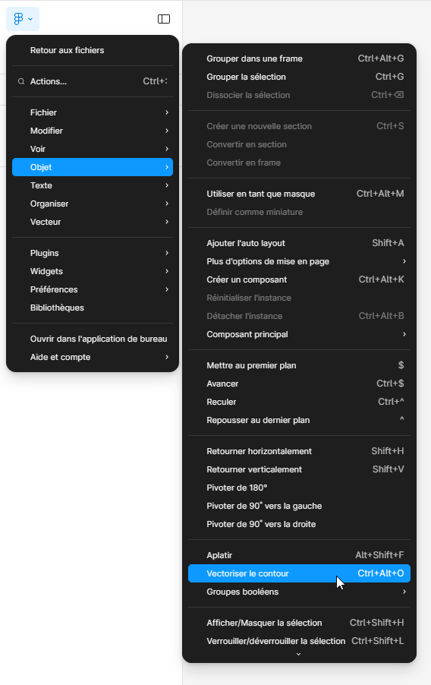Open Aide et compte submenu
Image resolution: width=431 pixels, height=685 pixels.
click(93, 358)
